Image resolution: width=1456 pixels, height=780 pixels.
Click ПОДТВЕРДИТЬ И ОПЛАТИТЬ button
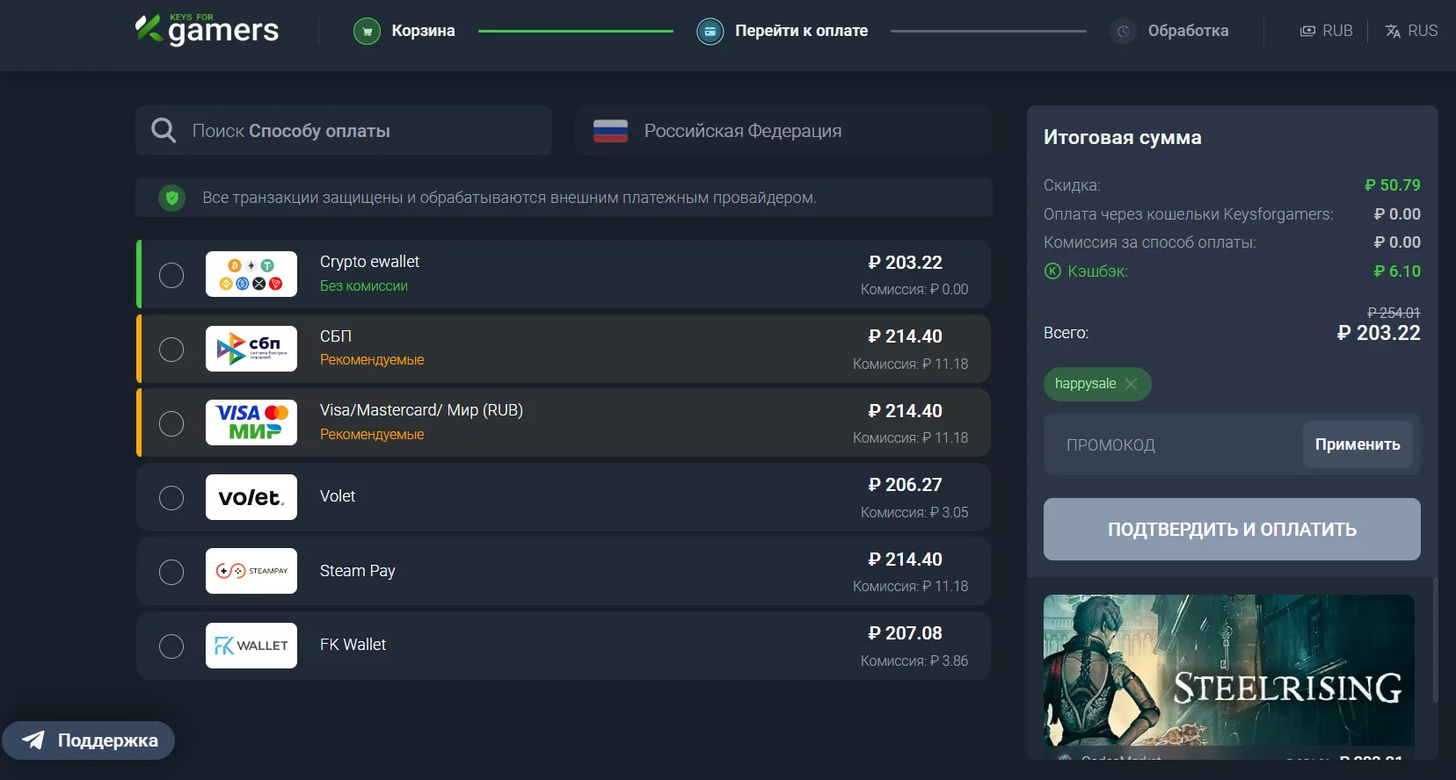click(1232, 530)
